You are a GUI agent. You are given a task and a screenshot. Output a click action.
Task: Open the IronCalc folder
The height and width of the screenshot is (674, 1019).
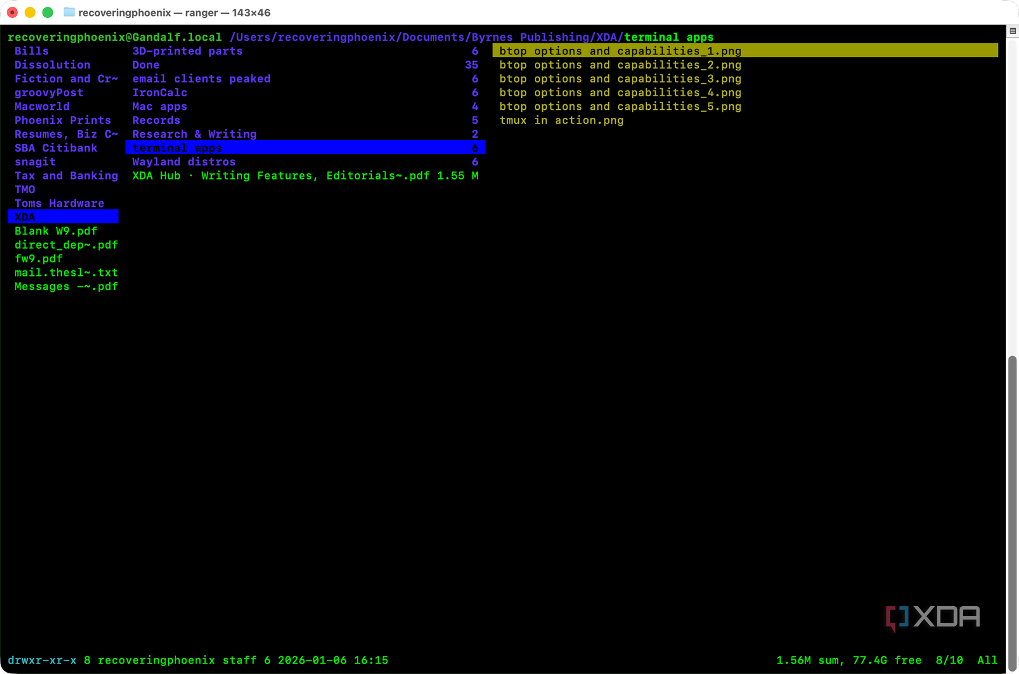tap(305, 93)
